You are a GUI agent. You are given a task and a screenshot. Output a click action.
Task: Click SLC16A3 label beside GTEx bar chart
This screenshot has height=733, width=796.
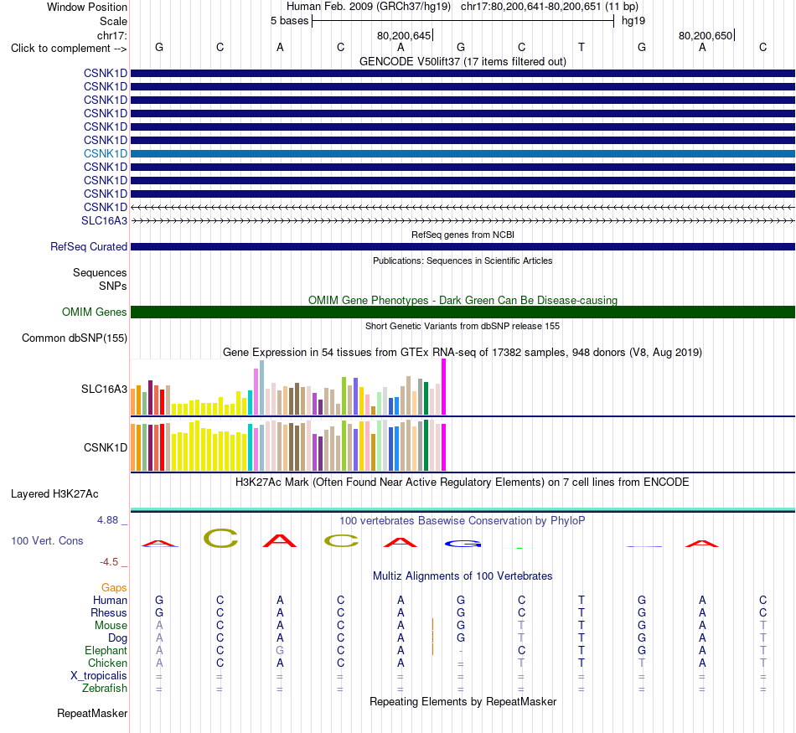pos(104,389)
